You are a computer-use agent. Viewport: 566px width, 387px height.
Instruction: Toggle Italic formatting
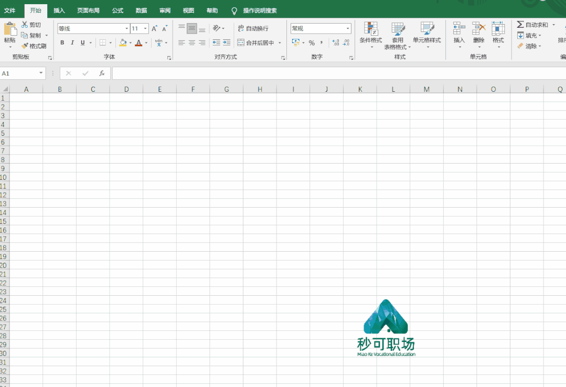72,42
